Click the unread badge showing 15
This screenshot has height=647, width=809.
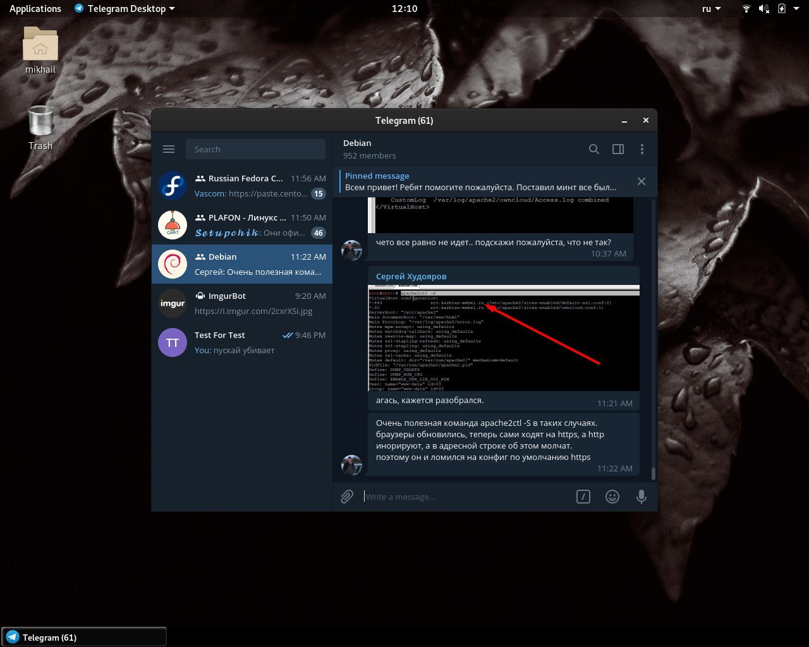coord(319,194)
